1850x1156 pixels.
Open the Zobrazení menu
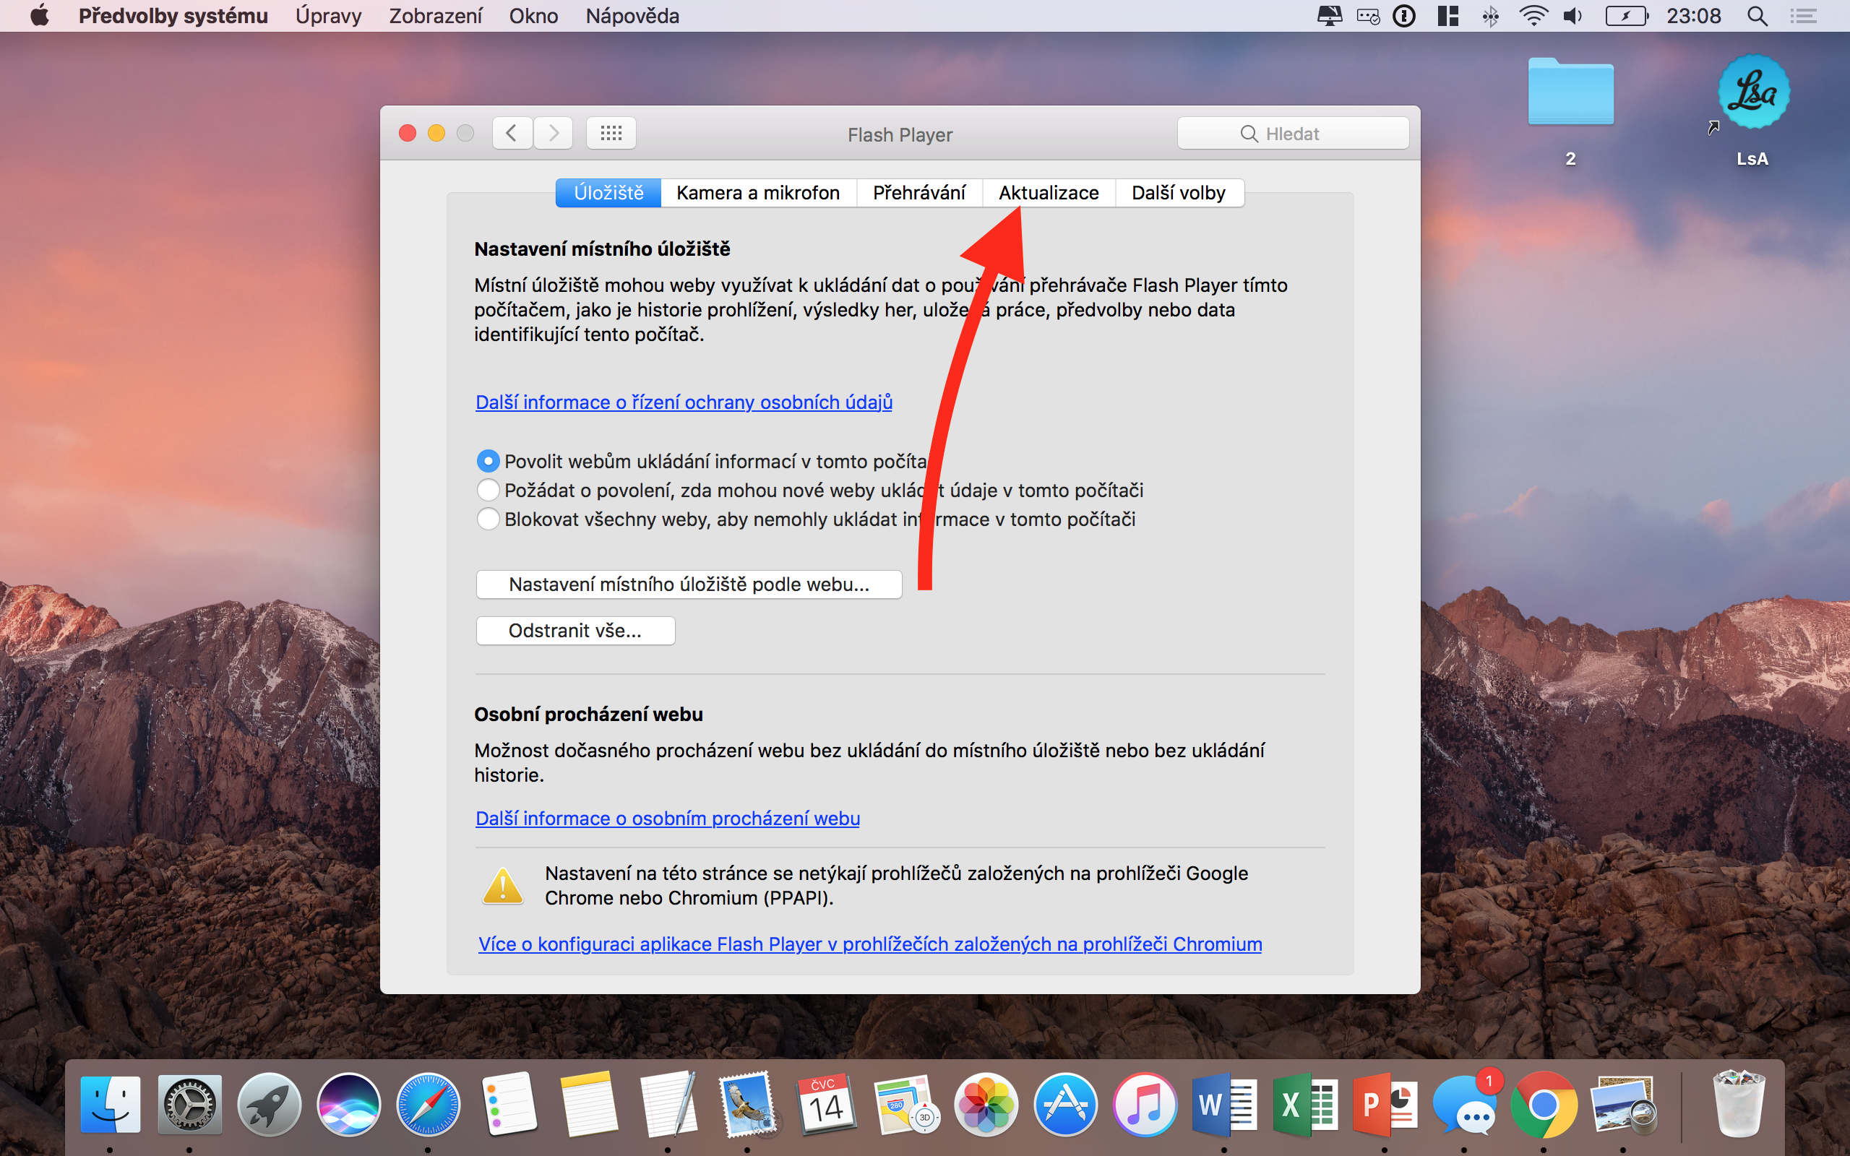coord(435,16)
